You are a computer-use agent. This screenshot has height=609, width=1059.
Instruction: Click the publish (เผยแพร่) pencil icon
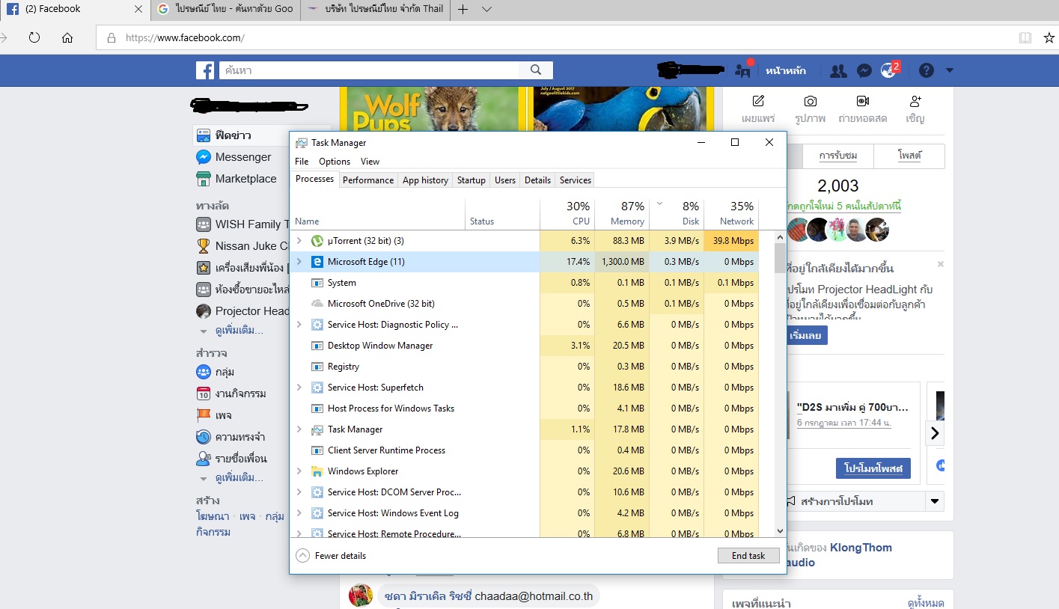click(758, 101)
